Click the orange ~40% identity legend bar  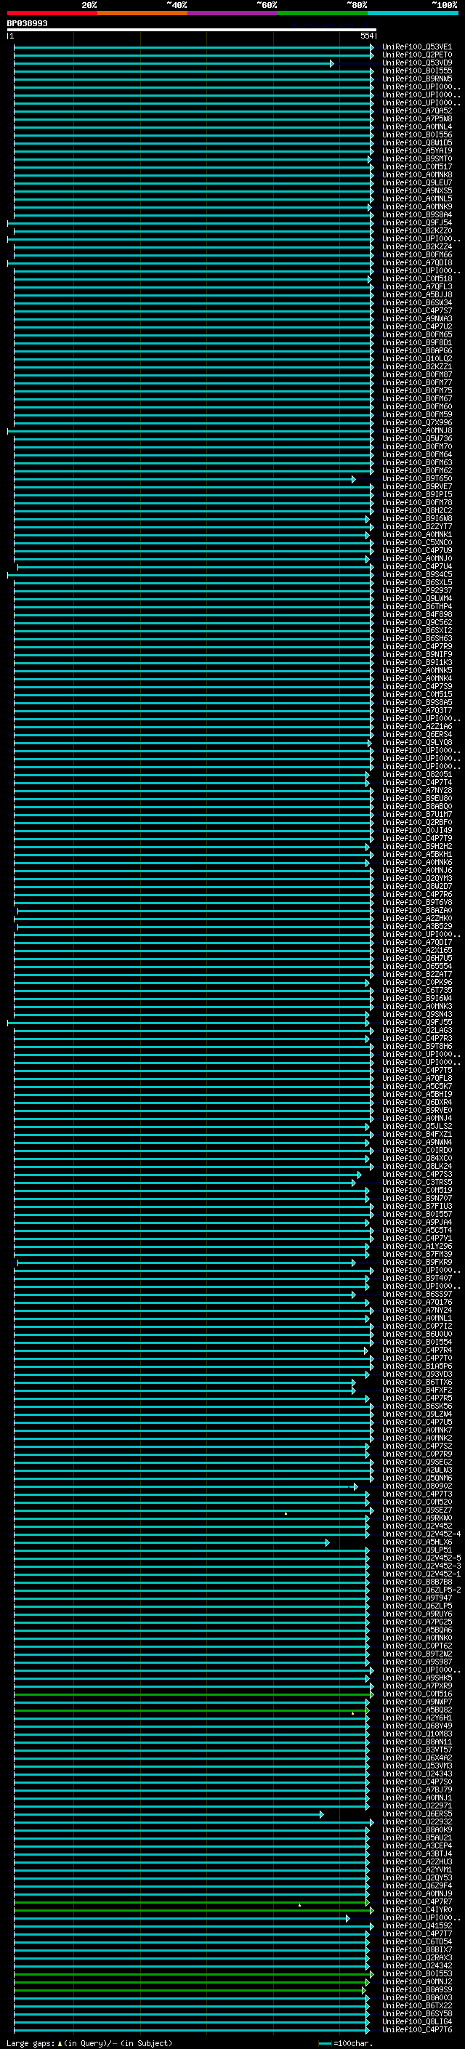point(142,13)
